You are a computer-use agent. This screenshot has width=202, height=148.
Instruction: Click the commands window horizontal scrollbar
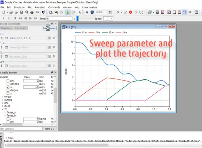pyautogui.click(x=57, y=145)
